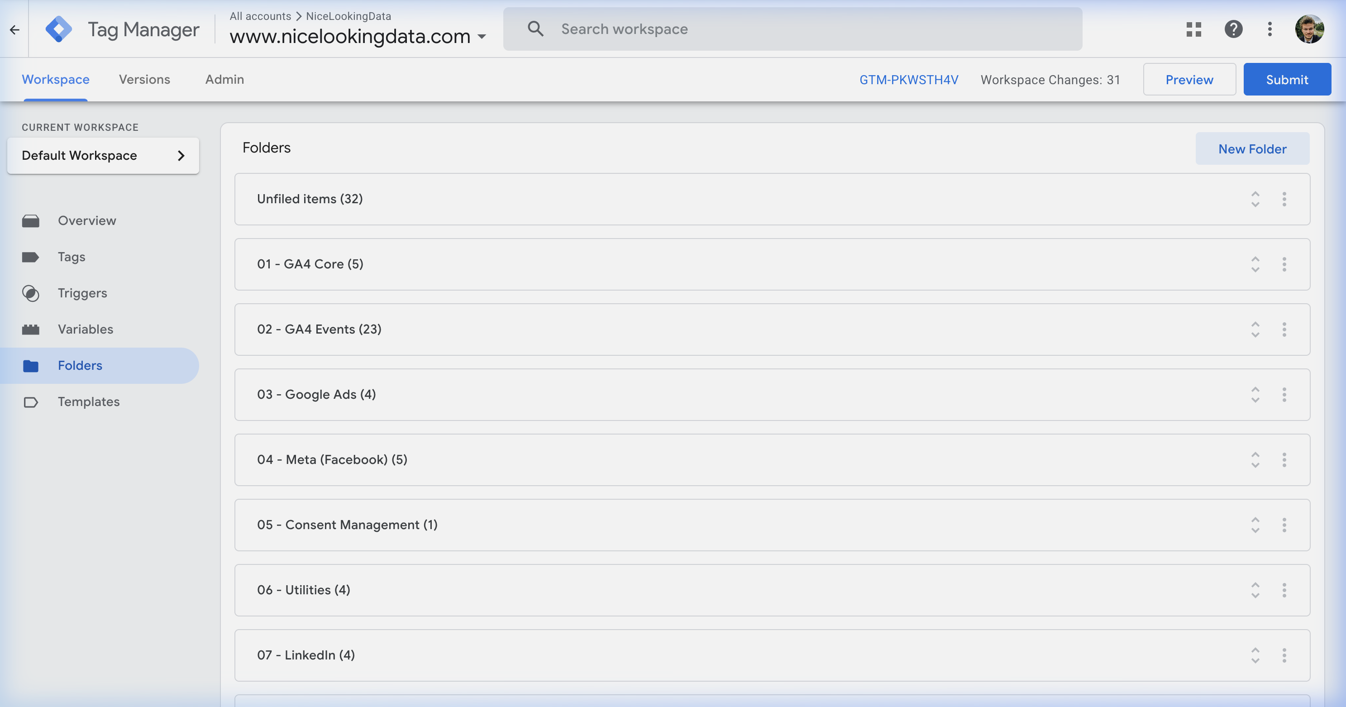1346x707 pixels.
Task: Switch to the Versions tab
Action: click(x=144, y=79)
